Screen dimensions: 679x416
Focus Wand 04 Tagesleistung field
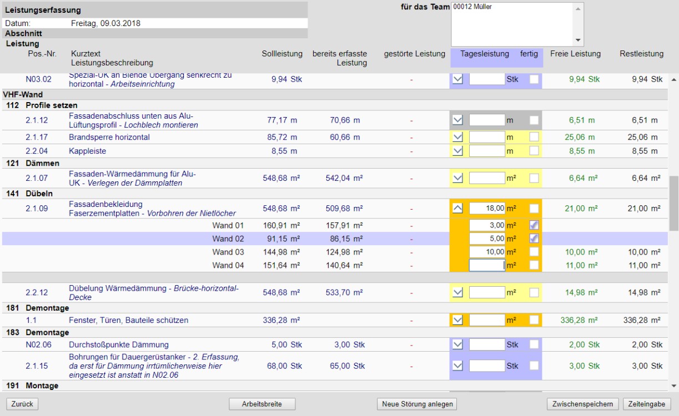click(x=487, y=265)
